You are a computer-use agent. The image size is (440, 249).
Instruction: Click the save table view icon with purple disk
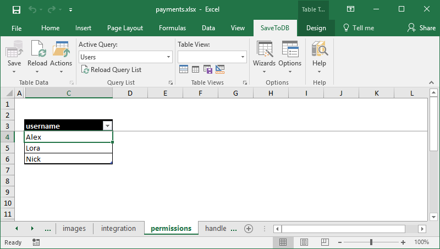(x=208, y=69)
